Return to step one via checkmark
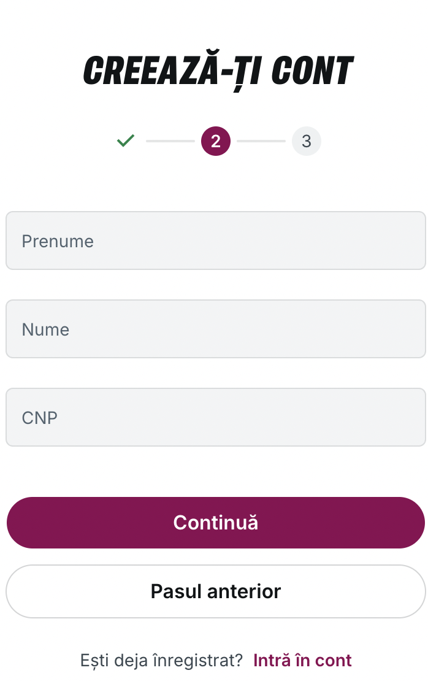This screenshot has height=681, width=428. (x=126, y=140)
